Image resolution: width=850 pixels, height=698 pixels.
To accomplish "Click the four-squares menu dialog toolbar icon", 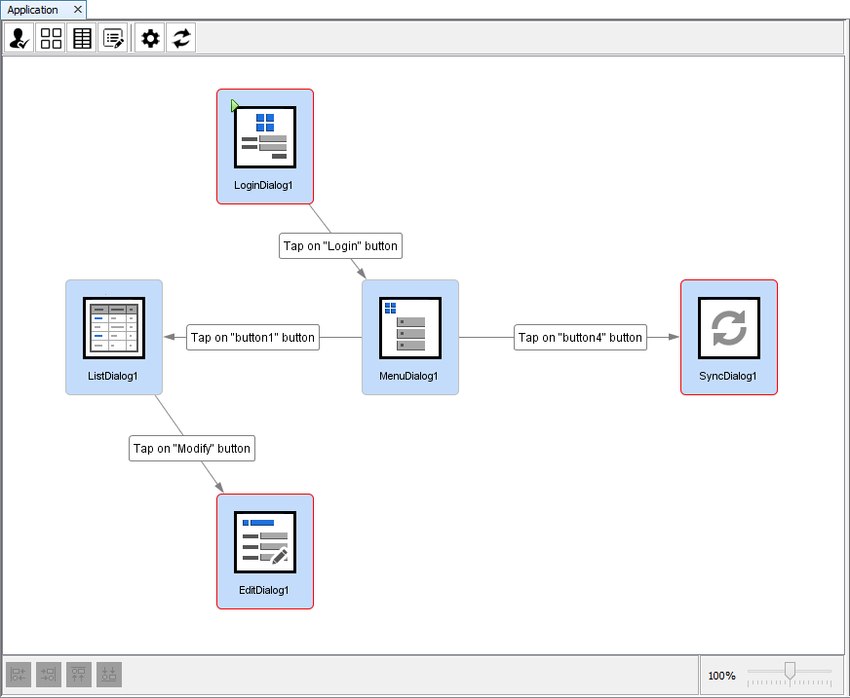I will pos(51,38).
